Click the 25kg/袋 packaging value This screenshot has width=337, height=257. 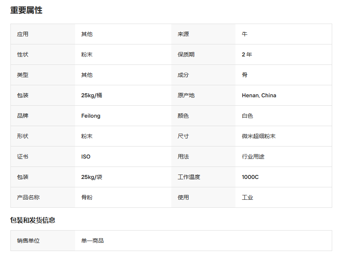91,177
